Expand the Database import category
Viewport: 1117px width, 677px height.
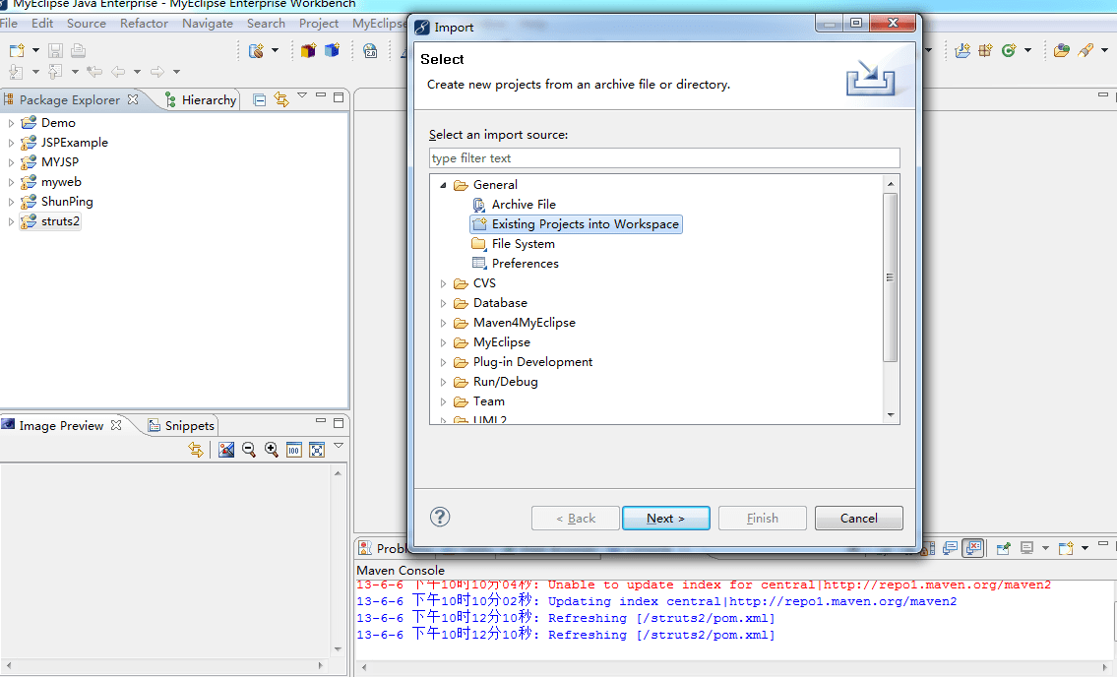443,304
